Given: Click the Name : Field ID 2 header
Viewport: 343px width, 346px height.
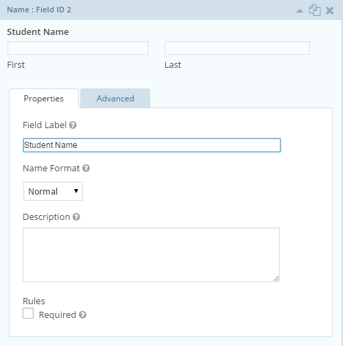Looking at the screenshot, I should pyautogui.click(x=39, y=10).
